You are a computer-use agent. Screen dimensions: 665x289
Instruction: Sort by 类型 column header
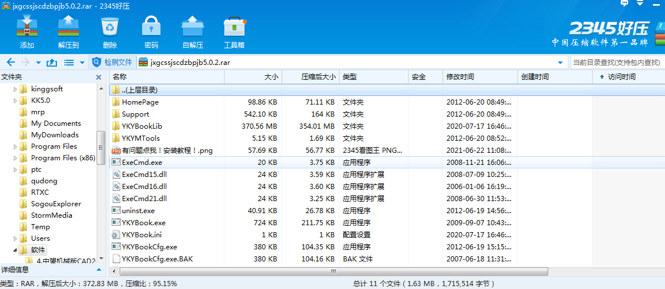point(374,77)
